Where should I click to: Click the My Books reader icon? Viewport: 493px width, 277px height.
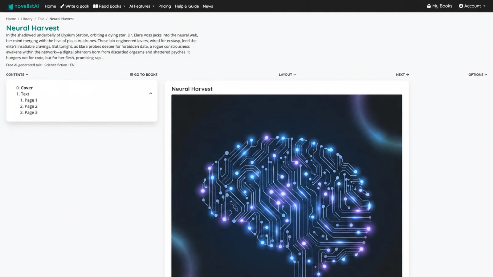tap(429, 6)
